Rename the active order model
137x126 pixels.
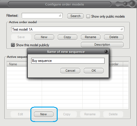coord(91,37)
